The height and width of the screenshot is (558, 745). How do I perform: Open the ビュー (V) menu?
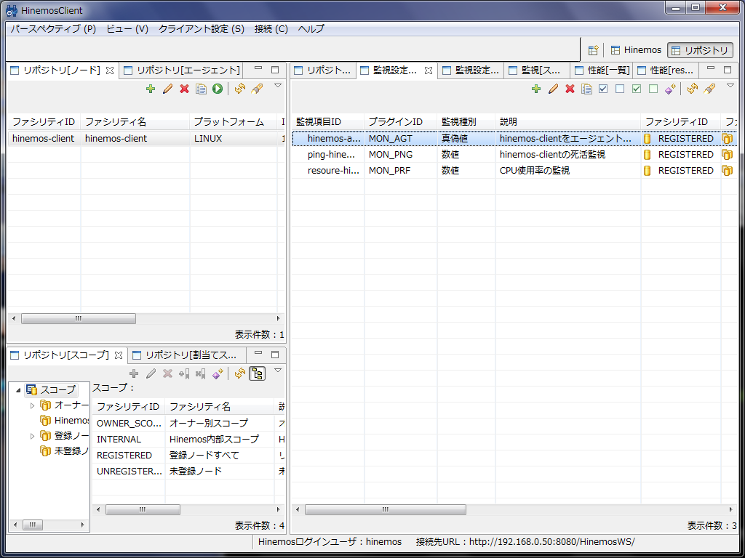[x=127, y=29]
